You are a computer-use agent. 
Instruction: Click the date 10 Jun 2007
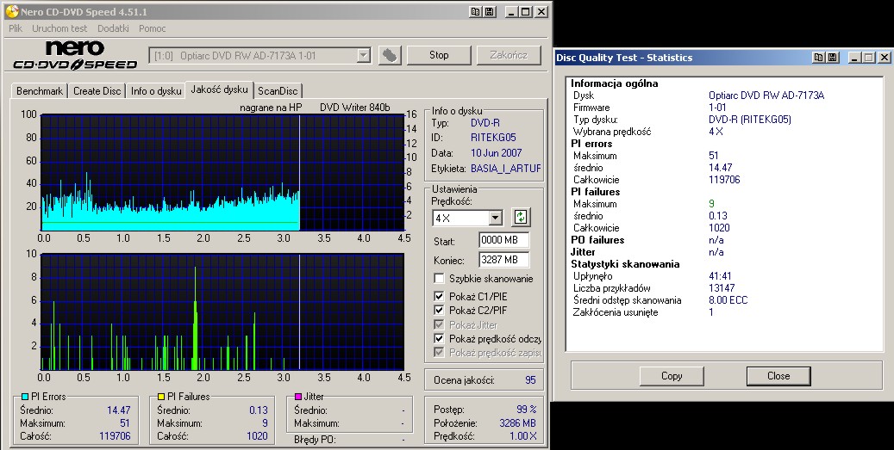tap(496, 152)
